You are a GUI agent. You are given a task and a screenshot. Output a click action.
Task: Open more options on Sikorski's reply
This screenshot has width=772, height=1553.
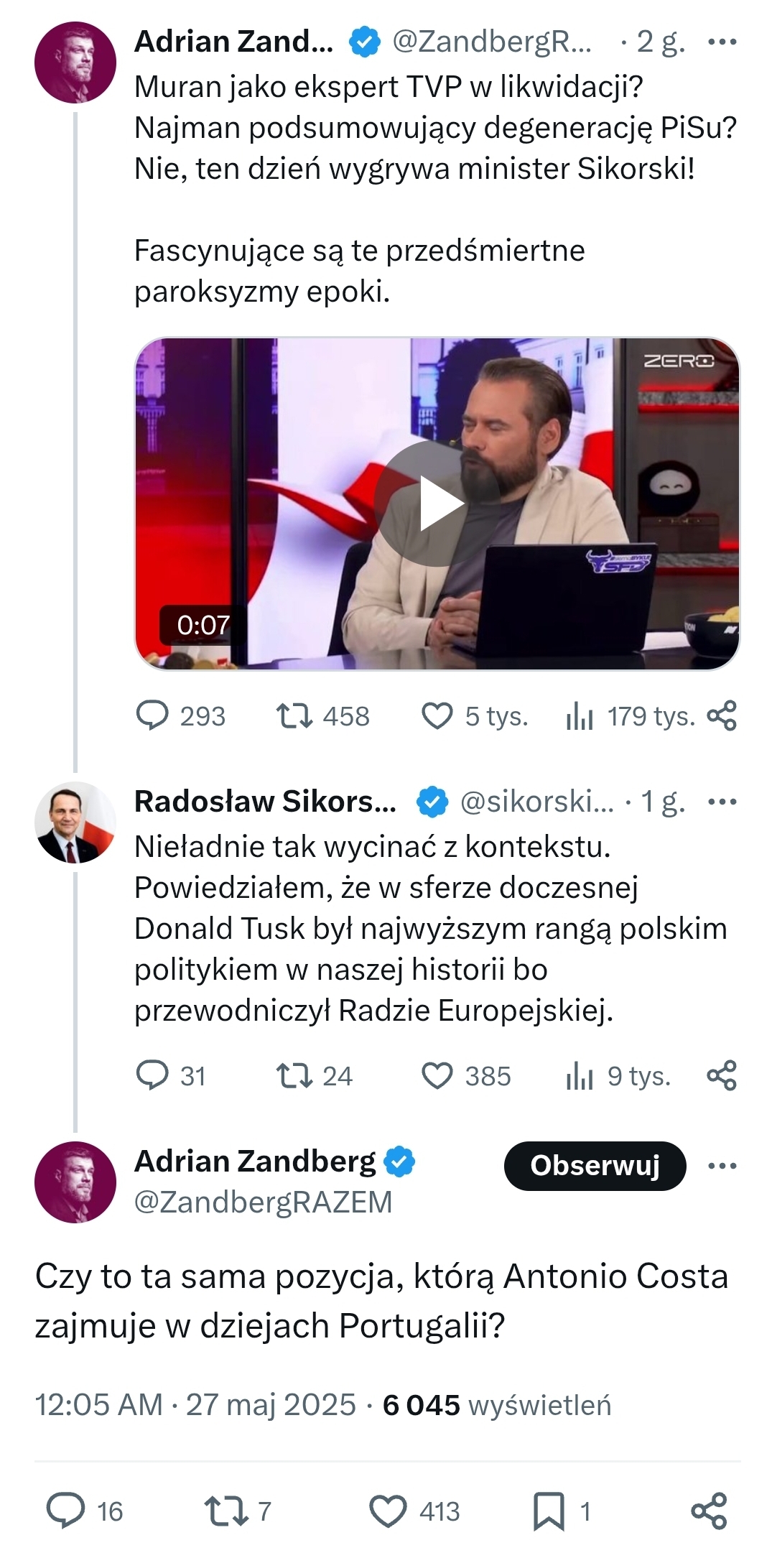[x=722, y=802]
